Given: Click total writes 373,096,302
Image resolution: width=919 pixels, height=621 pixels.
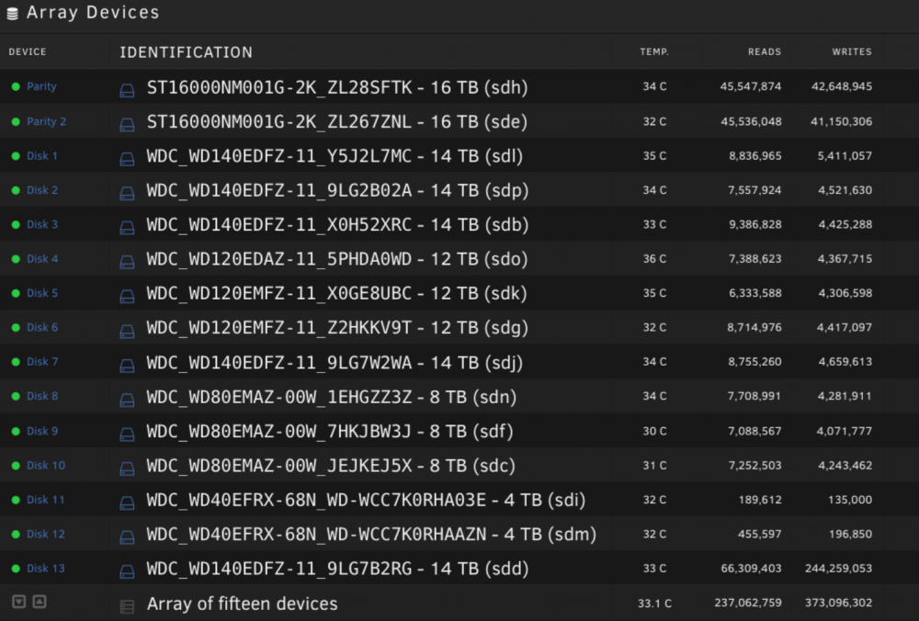Looking at the screenshot, I should pyautogui.click(x=838, y=603).
